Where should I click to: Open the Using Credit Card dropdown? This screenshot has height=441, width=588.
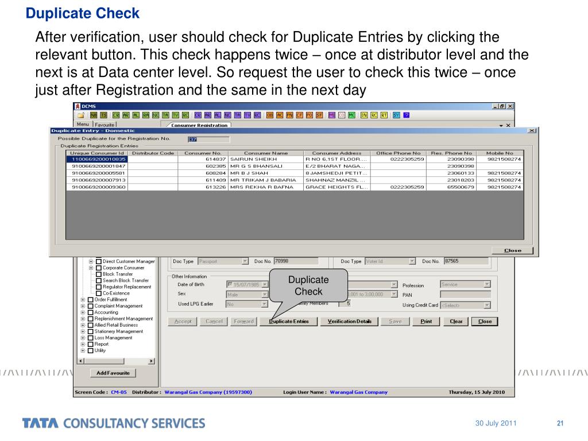pyautogui.click(x=487, y=305)
